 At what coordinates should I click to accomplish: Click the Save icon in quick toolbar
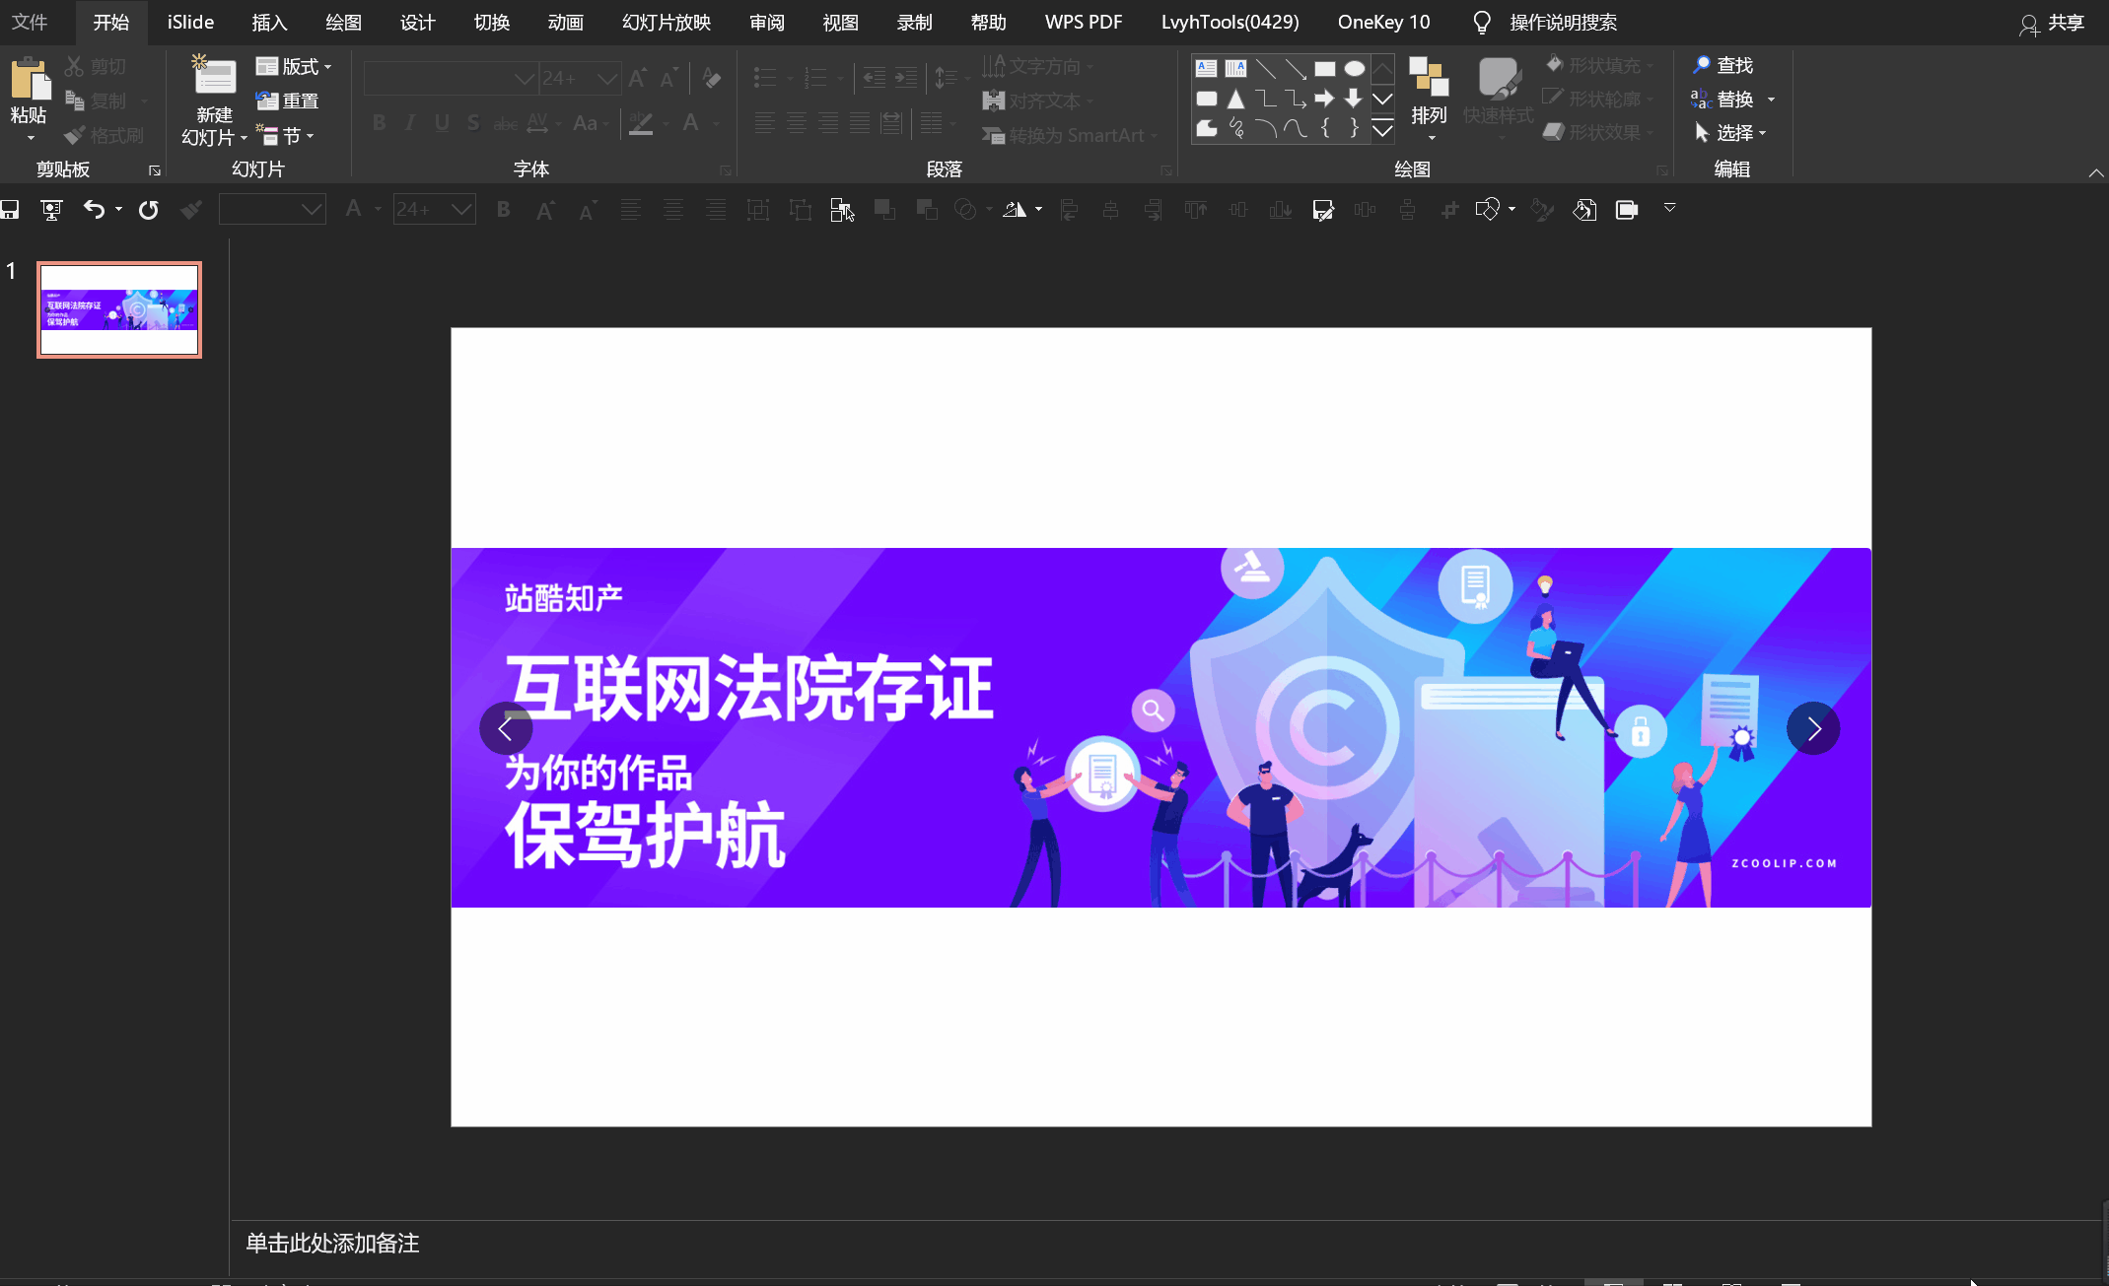10,209
